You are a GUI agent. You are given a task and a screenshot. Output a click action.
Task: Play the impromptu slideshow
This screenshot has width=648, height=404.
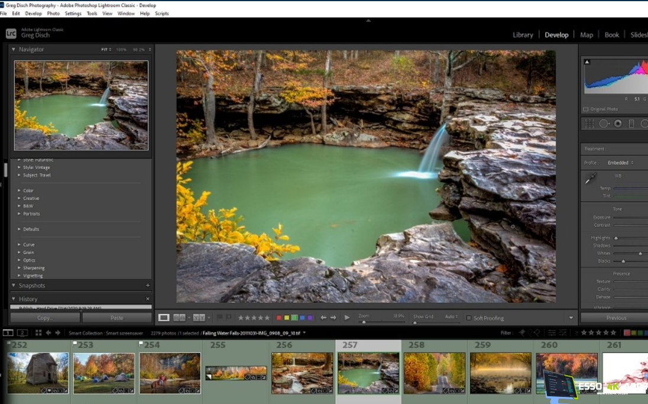point(347,318)
